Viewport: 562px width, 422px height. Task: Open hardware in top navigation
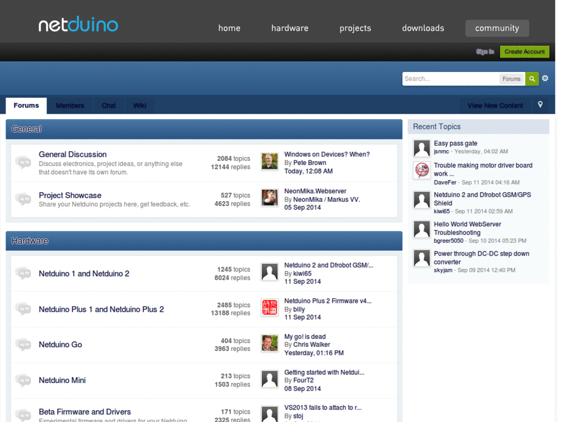pyautogui.click(x=290, y=28)
